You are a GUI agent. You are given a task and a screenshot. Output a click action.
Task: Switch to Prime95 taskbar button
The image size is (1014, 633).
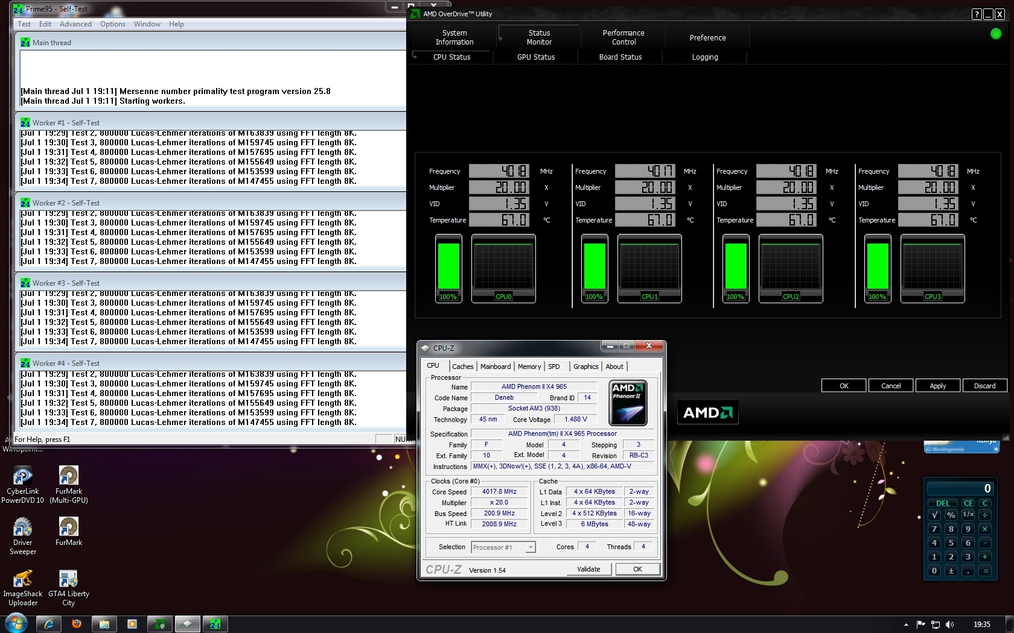click(x=215, y=624)
